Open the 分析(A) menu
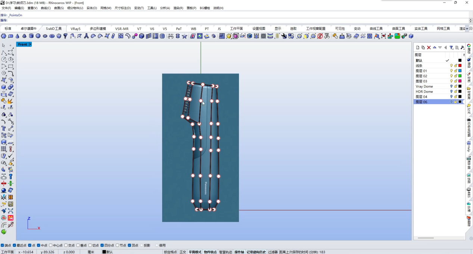This screenshot has width=473, height=254. click(165, 8)
